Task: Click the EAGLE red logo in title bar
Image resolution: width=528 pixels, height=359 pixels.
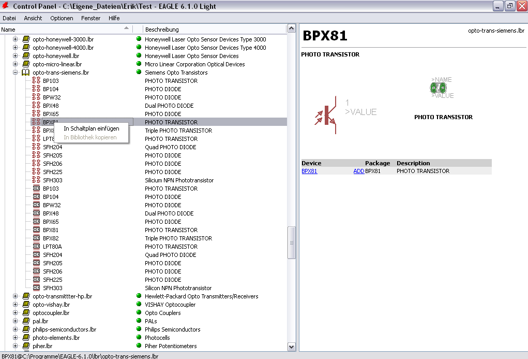Action: coord(5,6)
